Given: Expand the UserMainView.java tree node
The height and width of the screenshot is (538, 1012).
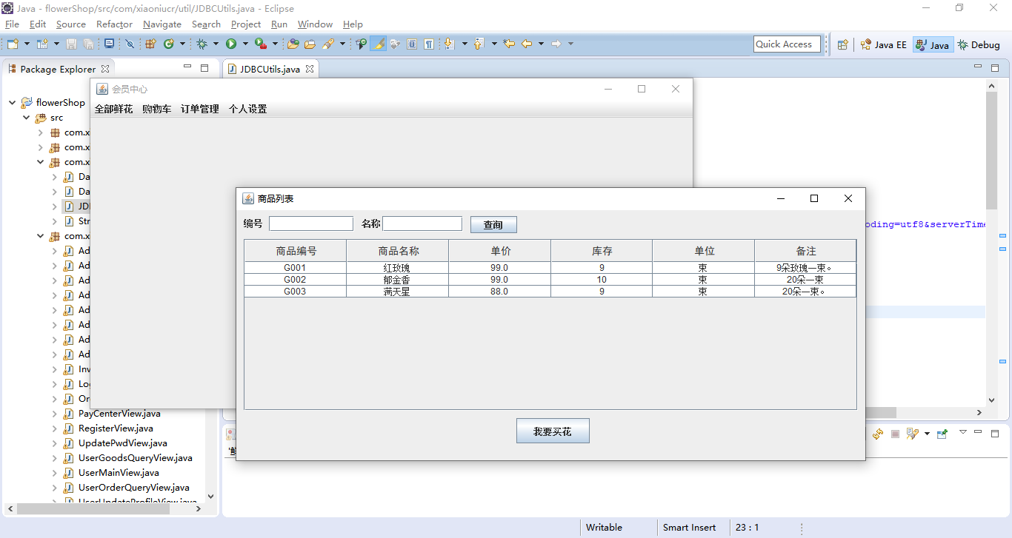Looking at the screenshot, I should coord(55,473).
